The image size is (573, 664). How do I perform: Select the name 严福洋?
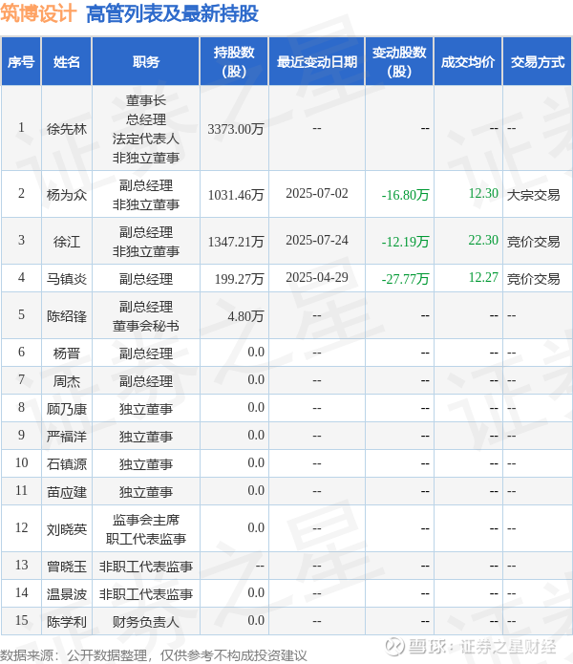click(x=67, y=437)
